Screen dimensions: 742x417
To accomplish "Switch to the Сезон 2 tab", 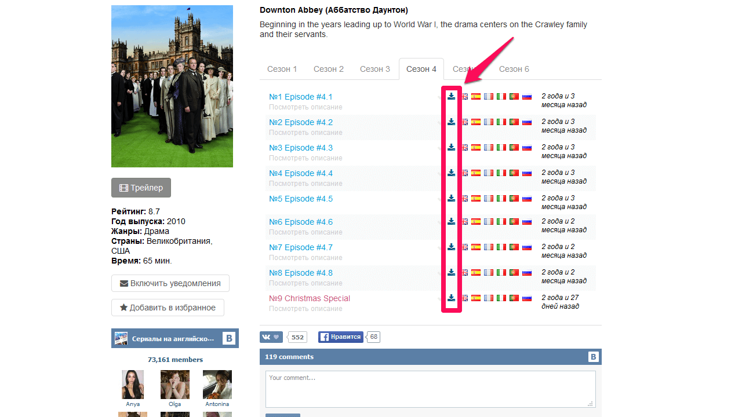I will 329,69.
